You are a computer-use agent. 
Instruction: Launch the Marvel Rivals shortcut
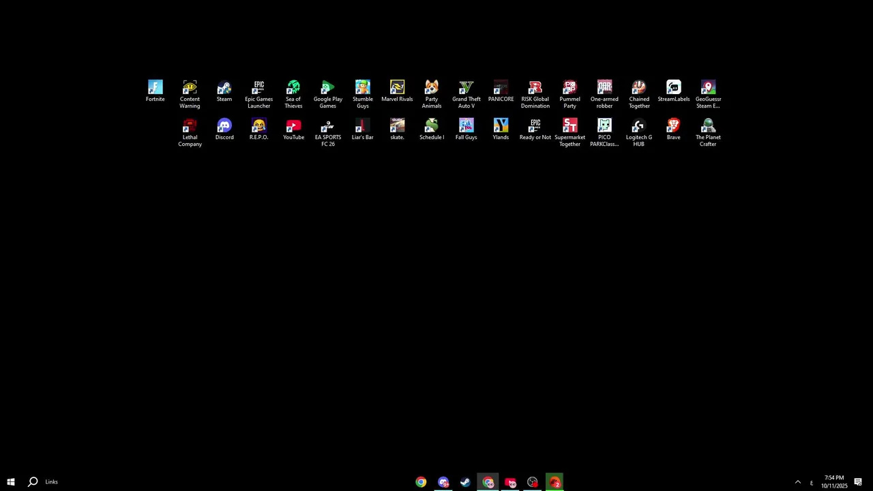pos(397,91)
